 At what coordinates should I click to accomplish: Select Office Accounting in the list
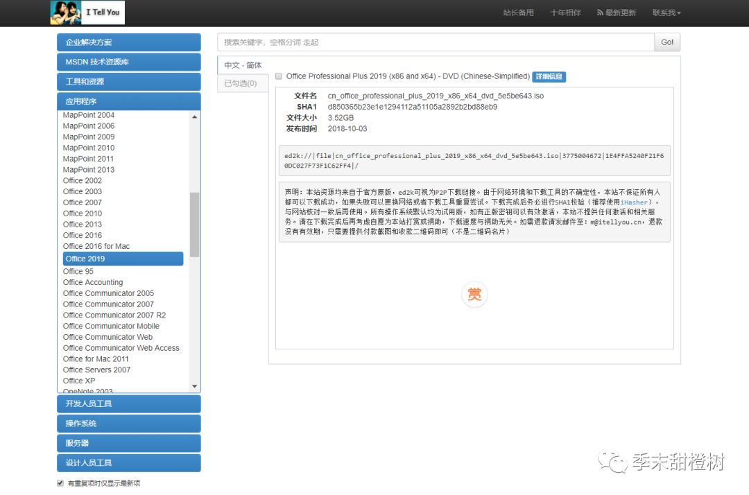[93, 283]
